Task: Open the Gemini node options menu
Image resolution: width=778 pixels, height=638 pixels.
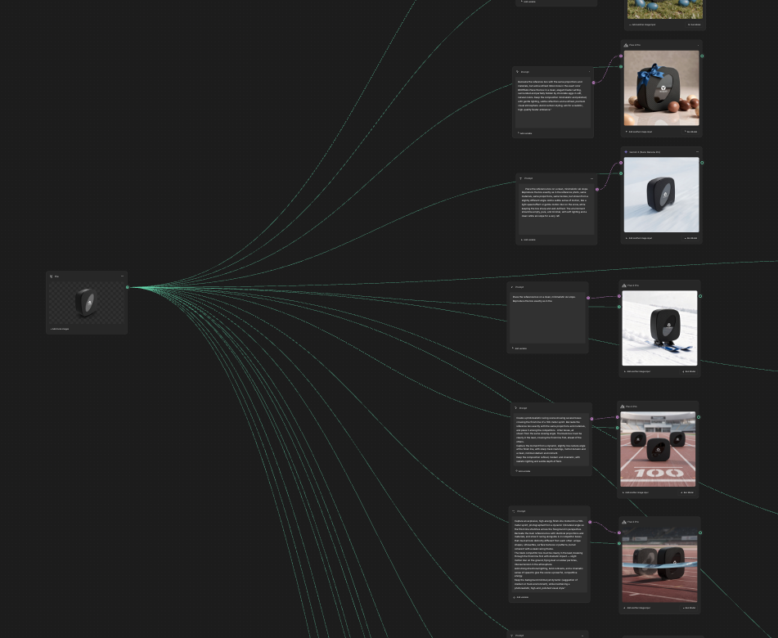Action: [x=698, y=152]
